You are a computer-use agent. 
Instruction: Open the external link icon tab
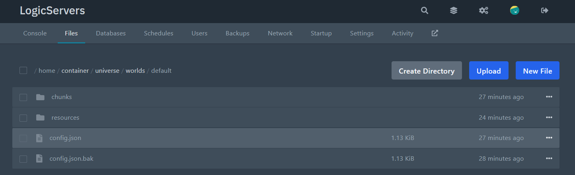[x=435, y=33]
